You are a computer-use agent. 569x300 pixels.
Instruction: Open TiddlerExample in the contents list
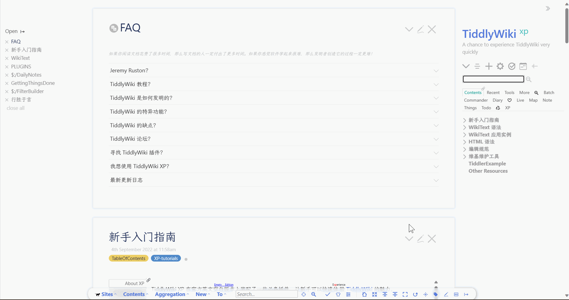point(487,164)
